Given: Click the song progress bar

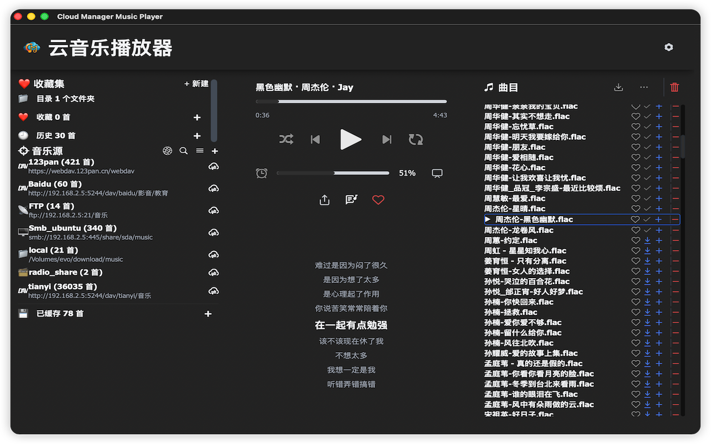Looking at the screenshot, I should 351,102.
